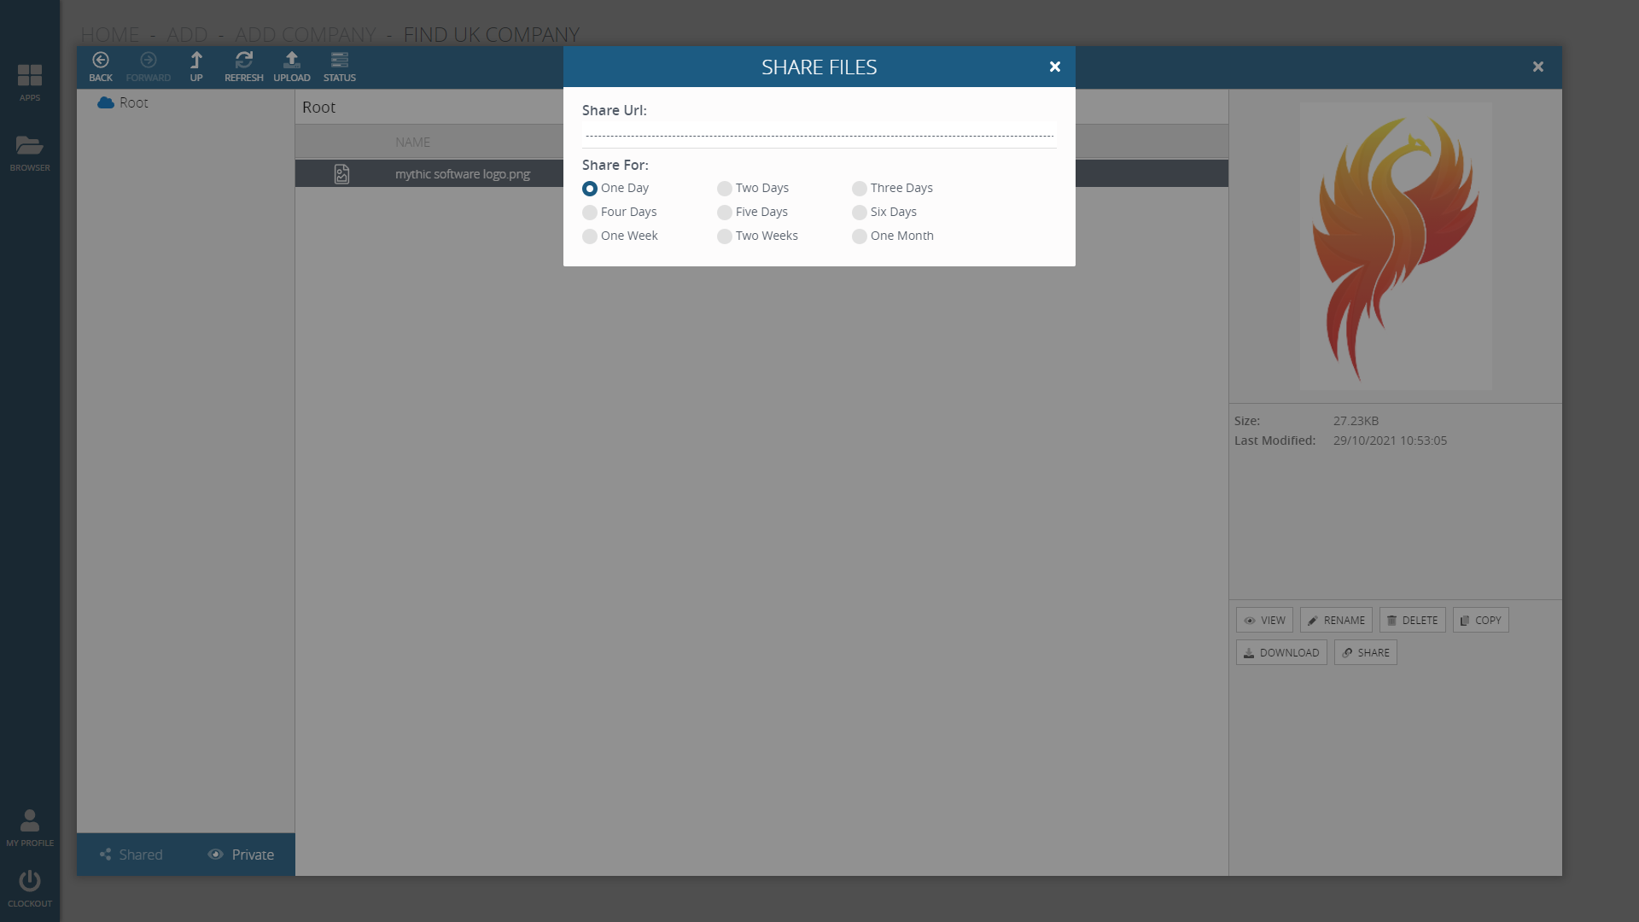Select the Root tree node

click(133, 102)
